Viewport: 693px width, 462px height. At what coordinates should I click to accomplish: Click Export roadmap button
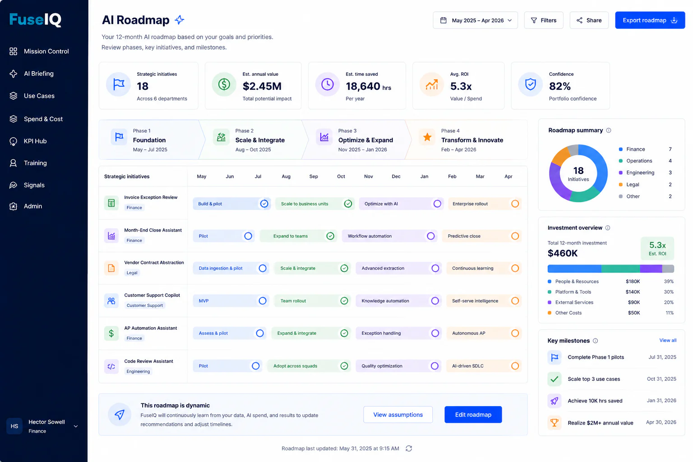(650, 20)
